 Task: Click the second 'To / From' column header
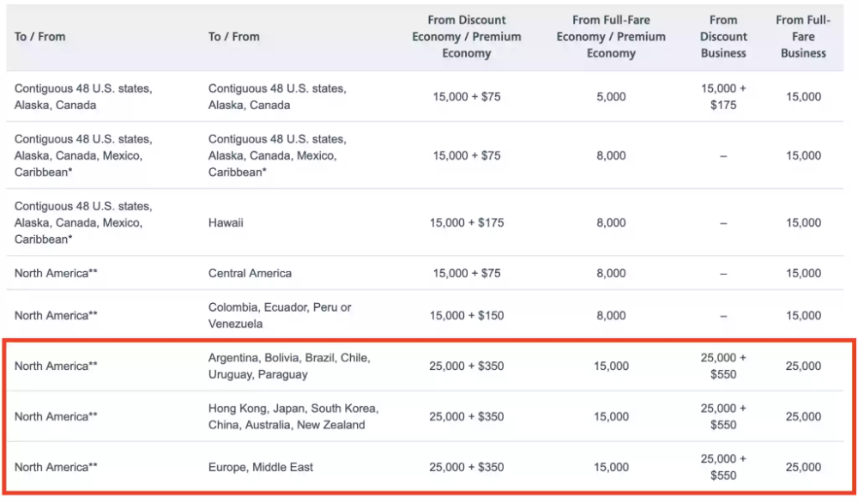tap(233, 37)
